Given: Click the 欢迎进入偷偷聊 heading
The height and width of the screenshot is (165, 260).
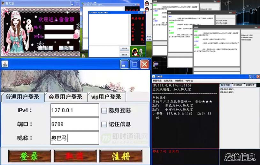Looking at the screenshot, I should (56, 19).
